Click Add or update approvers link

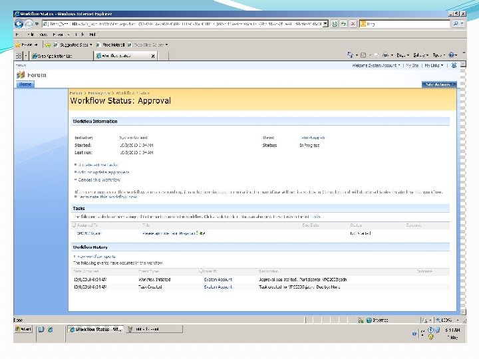tap(104, 172)
